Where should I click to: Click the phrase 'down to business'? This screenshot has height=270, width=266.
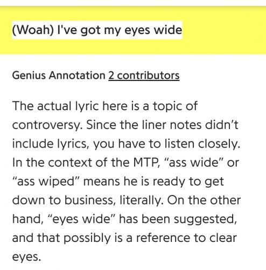pyautogui.click(x=63, y=200)
